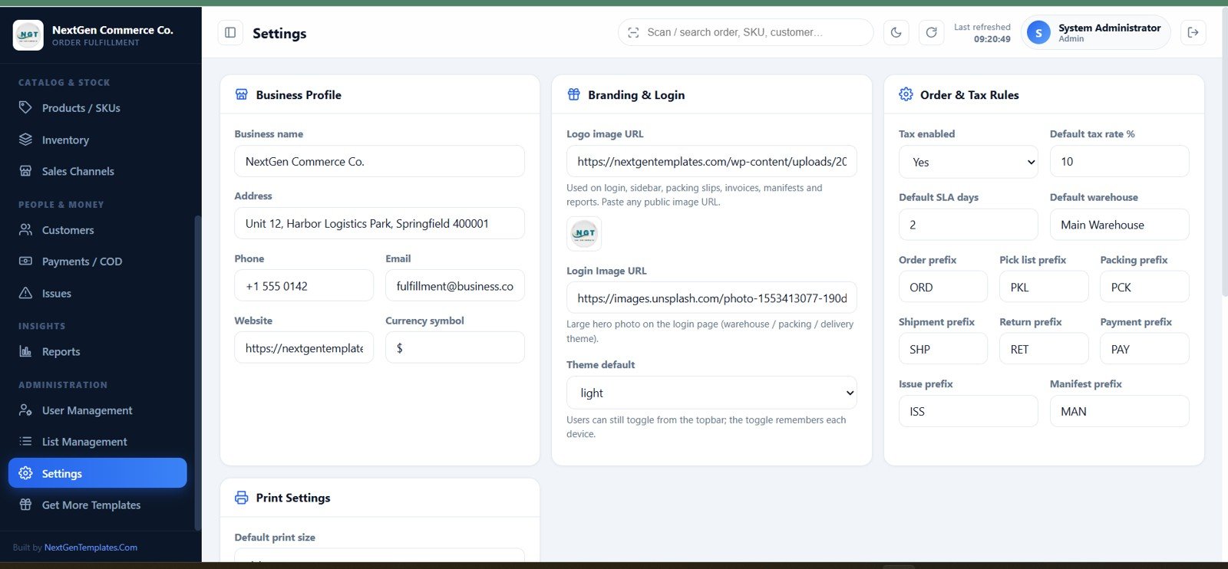The width and height of the screenshot is (1228, 569).
Task: Click the Print Settings printer icon
Action: pyautogui.click(x=241, y=498)
